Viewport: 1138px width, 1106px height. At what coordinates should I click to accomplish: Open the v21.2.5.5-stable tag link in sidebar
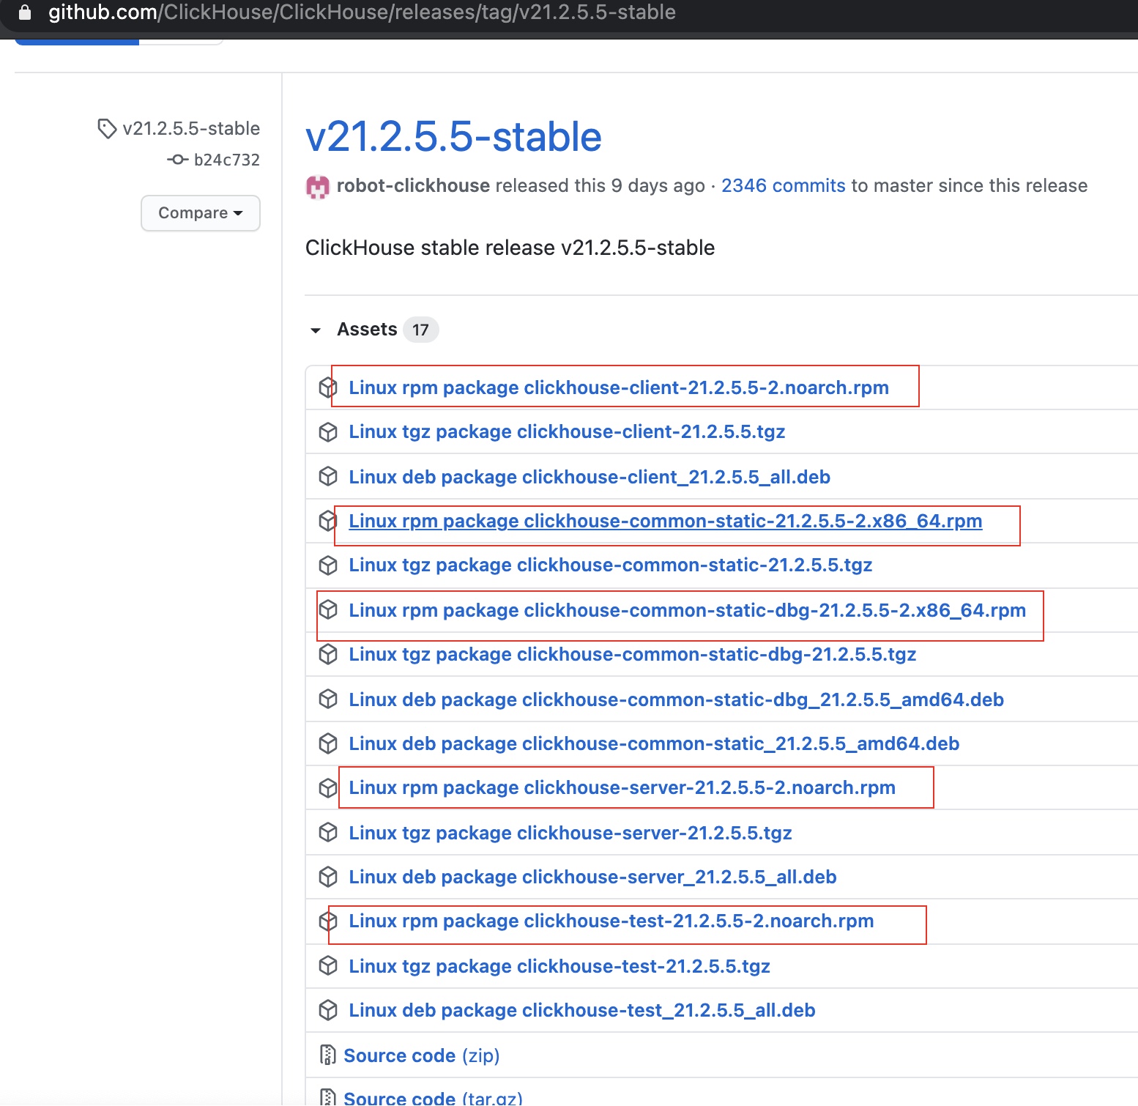click(x=191, y=129)
